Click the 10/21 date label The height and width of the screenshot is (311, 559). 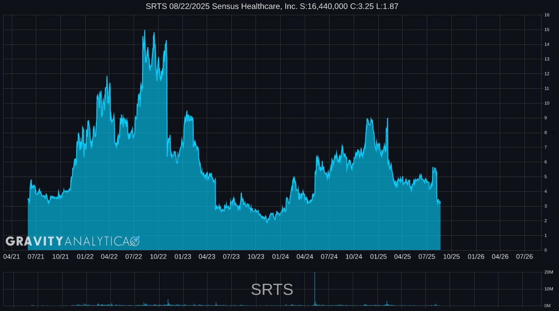pos(61,256)
